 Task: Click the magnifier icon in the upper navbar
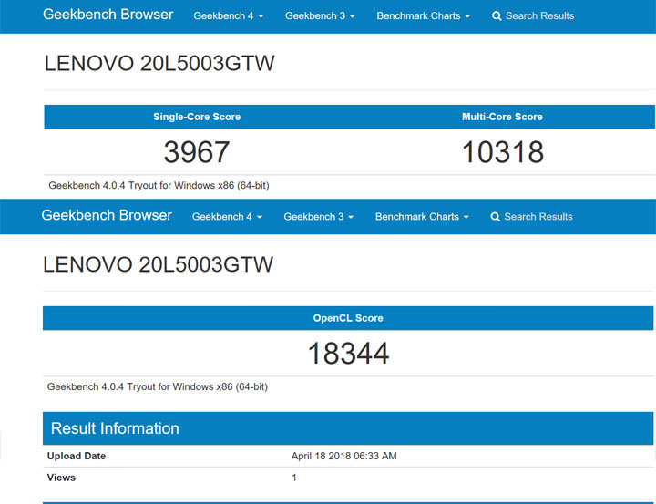[497, 16]
